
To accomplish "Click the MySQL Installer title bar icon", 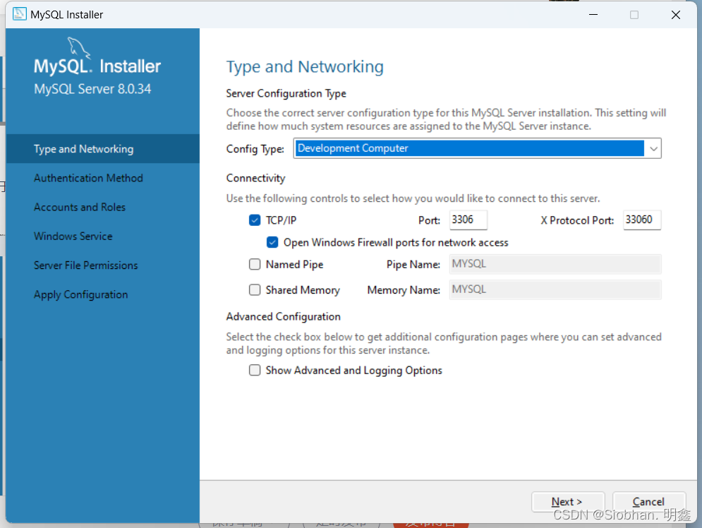I will (x=19, y=14).
